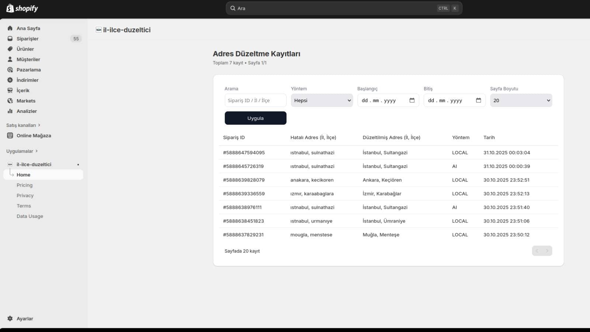
Task: Open the Yöntem dropdown showing Hepsi
Action: pyautogui.click(x=322, y=100)
